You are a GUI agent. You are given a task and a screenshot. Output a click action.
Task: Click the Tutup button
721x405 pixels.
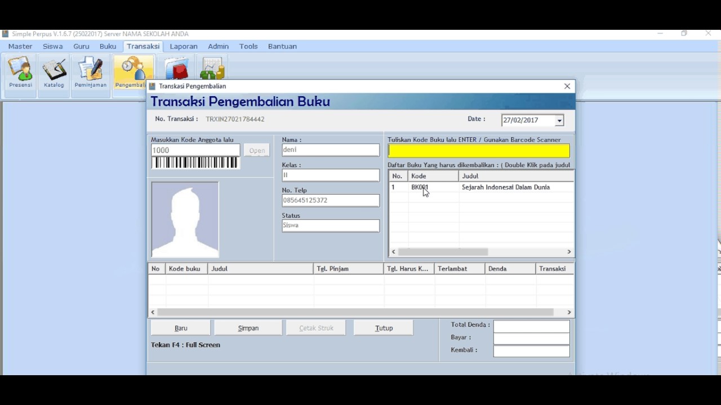click(x=384, y=328)
